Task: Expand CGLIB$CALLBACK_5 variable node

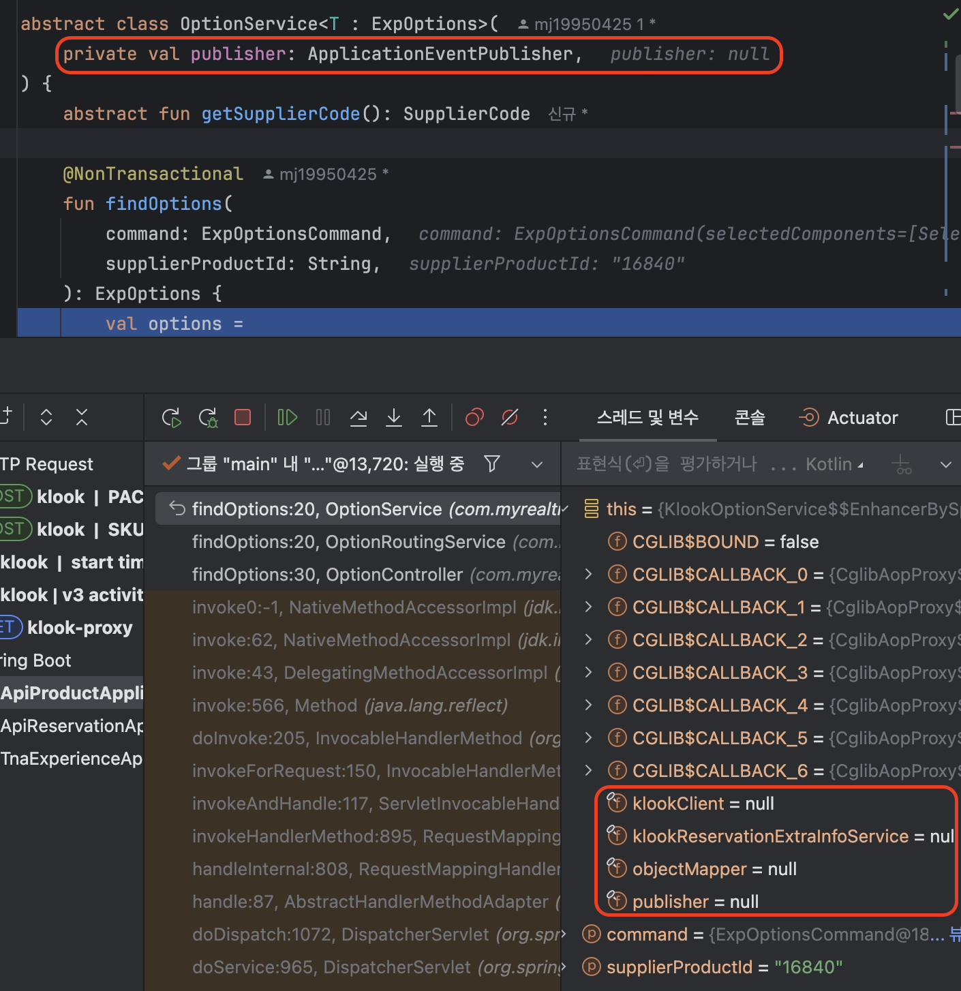Action: tap(589, 738)
